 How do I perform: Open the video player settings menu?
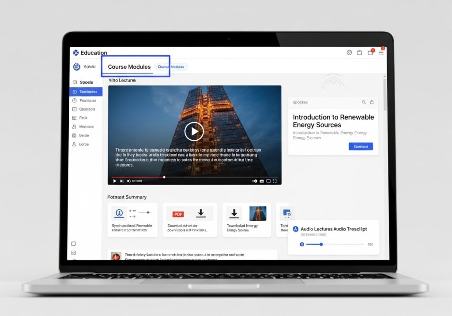pos(255,181)
